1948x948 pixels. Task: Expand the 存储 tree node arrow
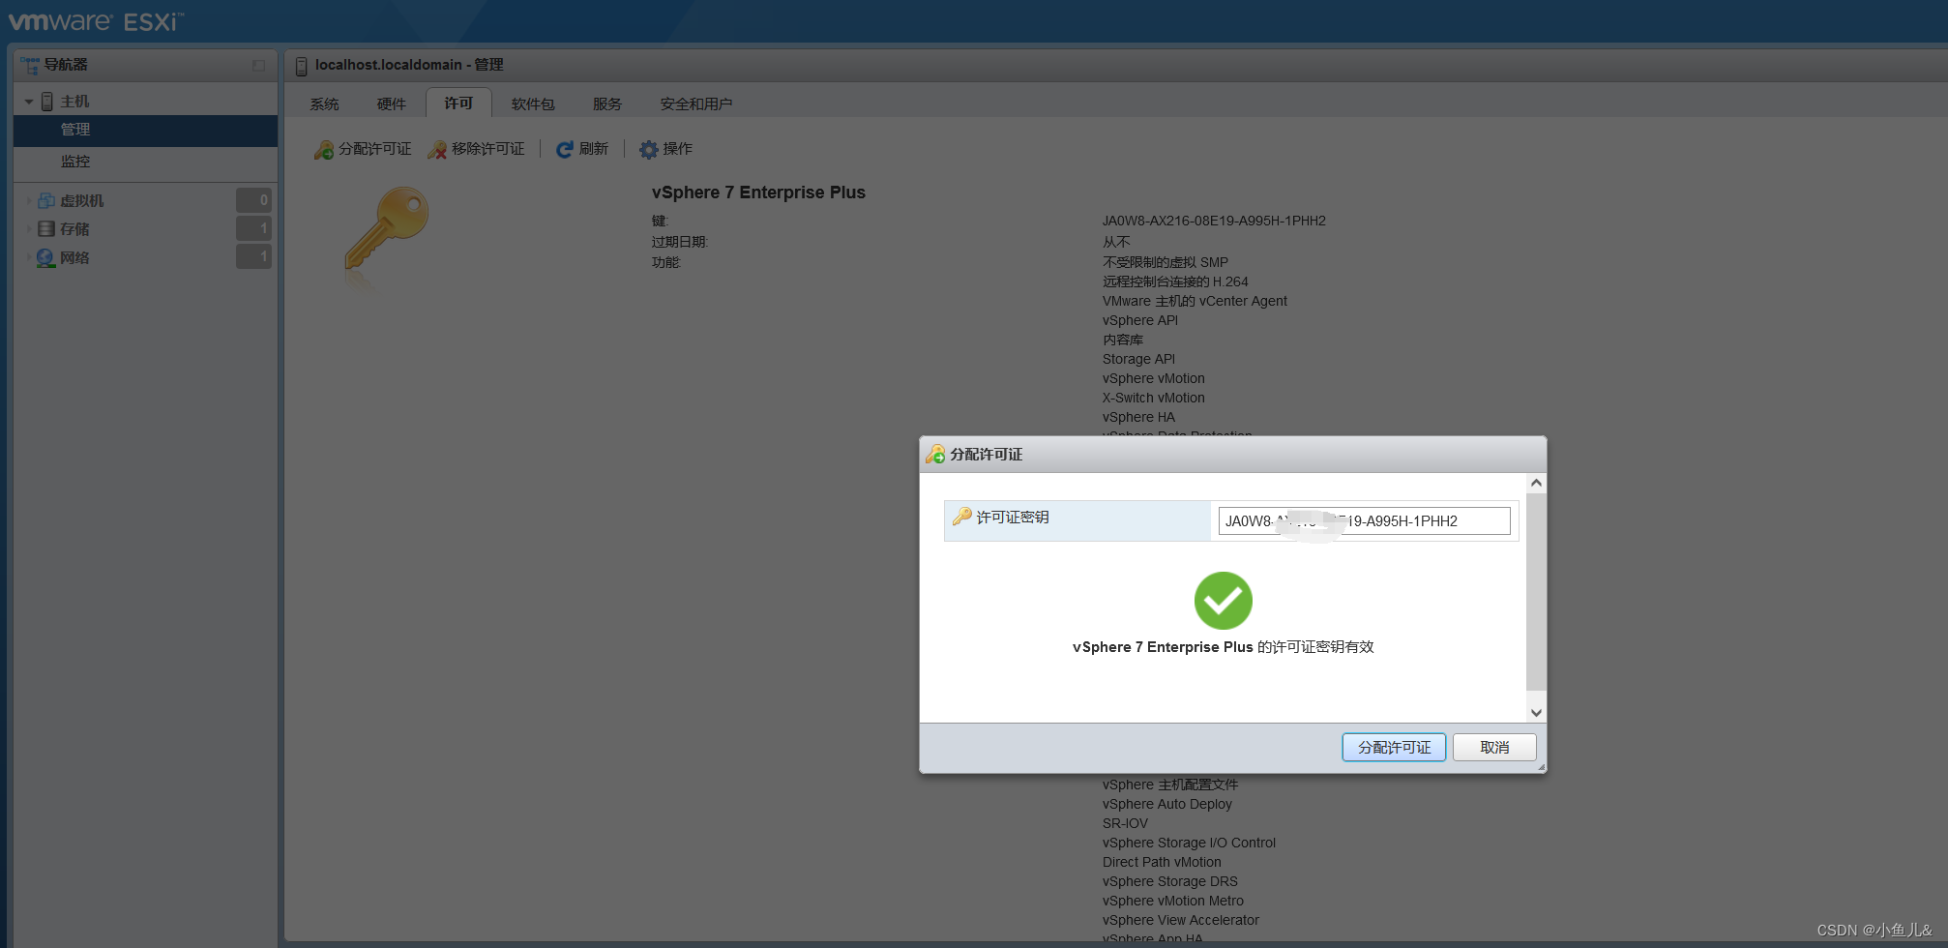[29, 229]
